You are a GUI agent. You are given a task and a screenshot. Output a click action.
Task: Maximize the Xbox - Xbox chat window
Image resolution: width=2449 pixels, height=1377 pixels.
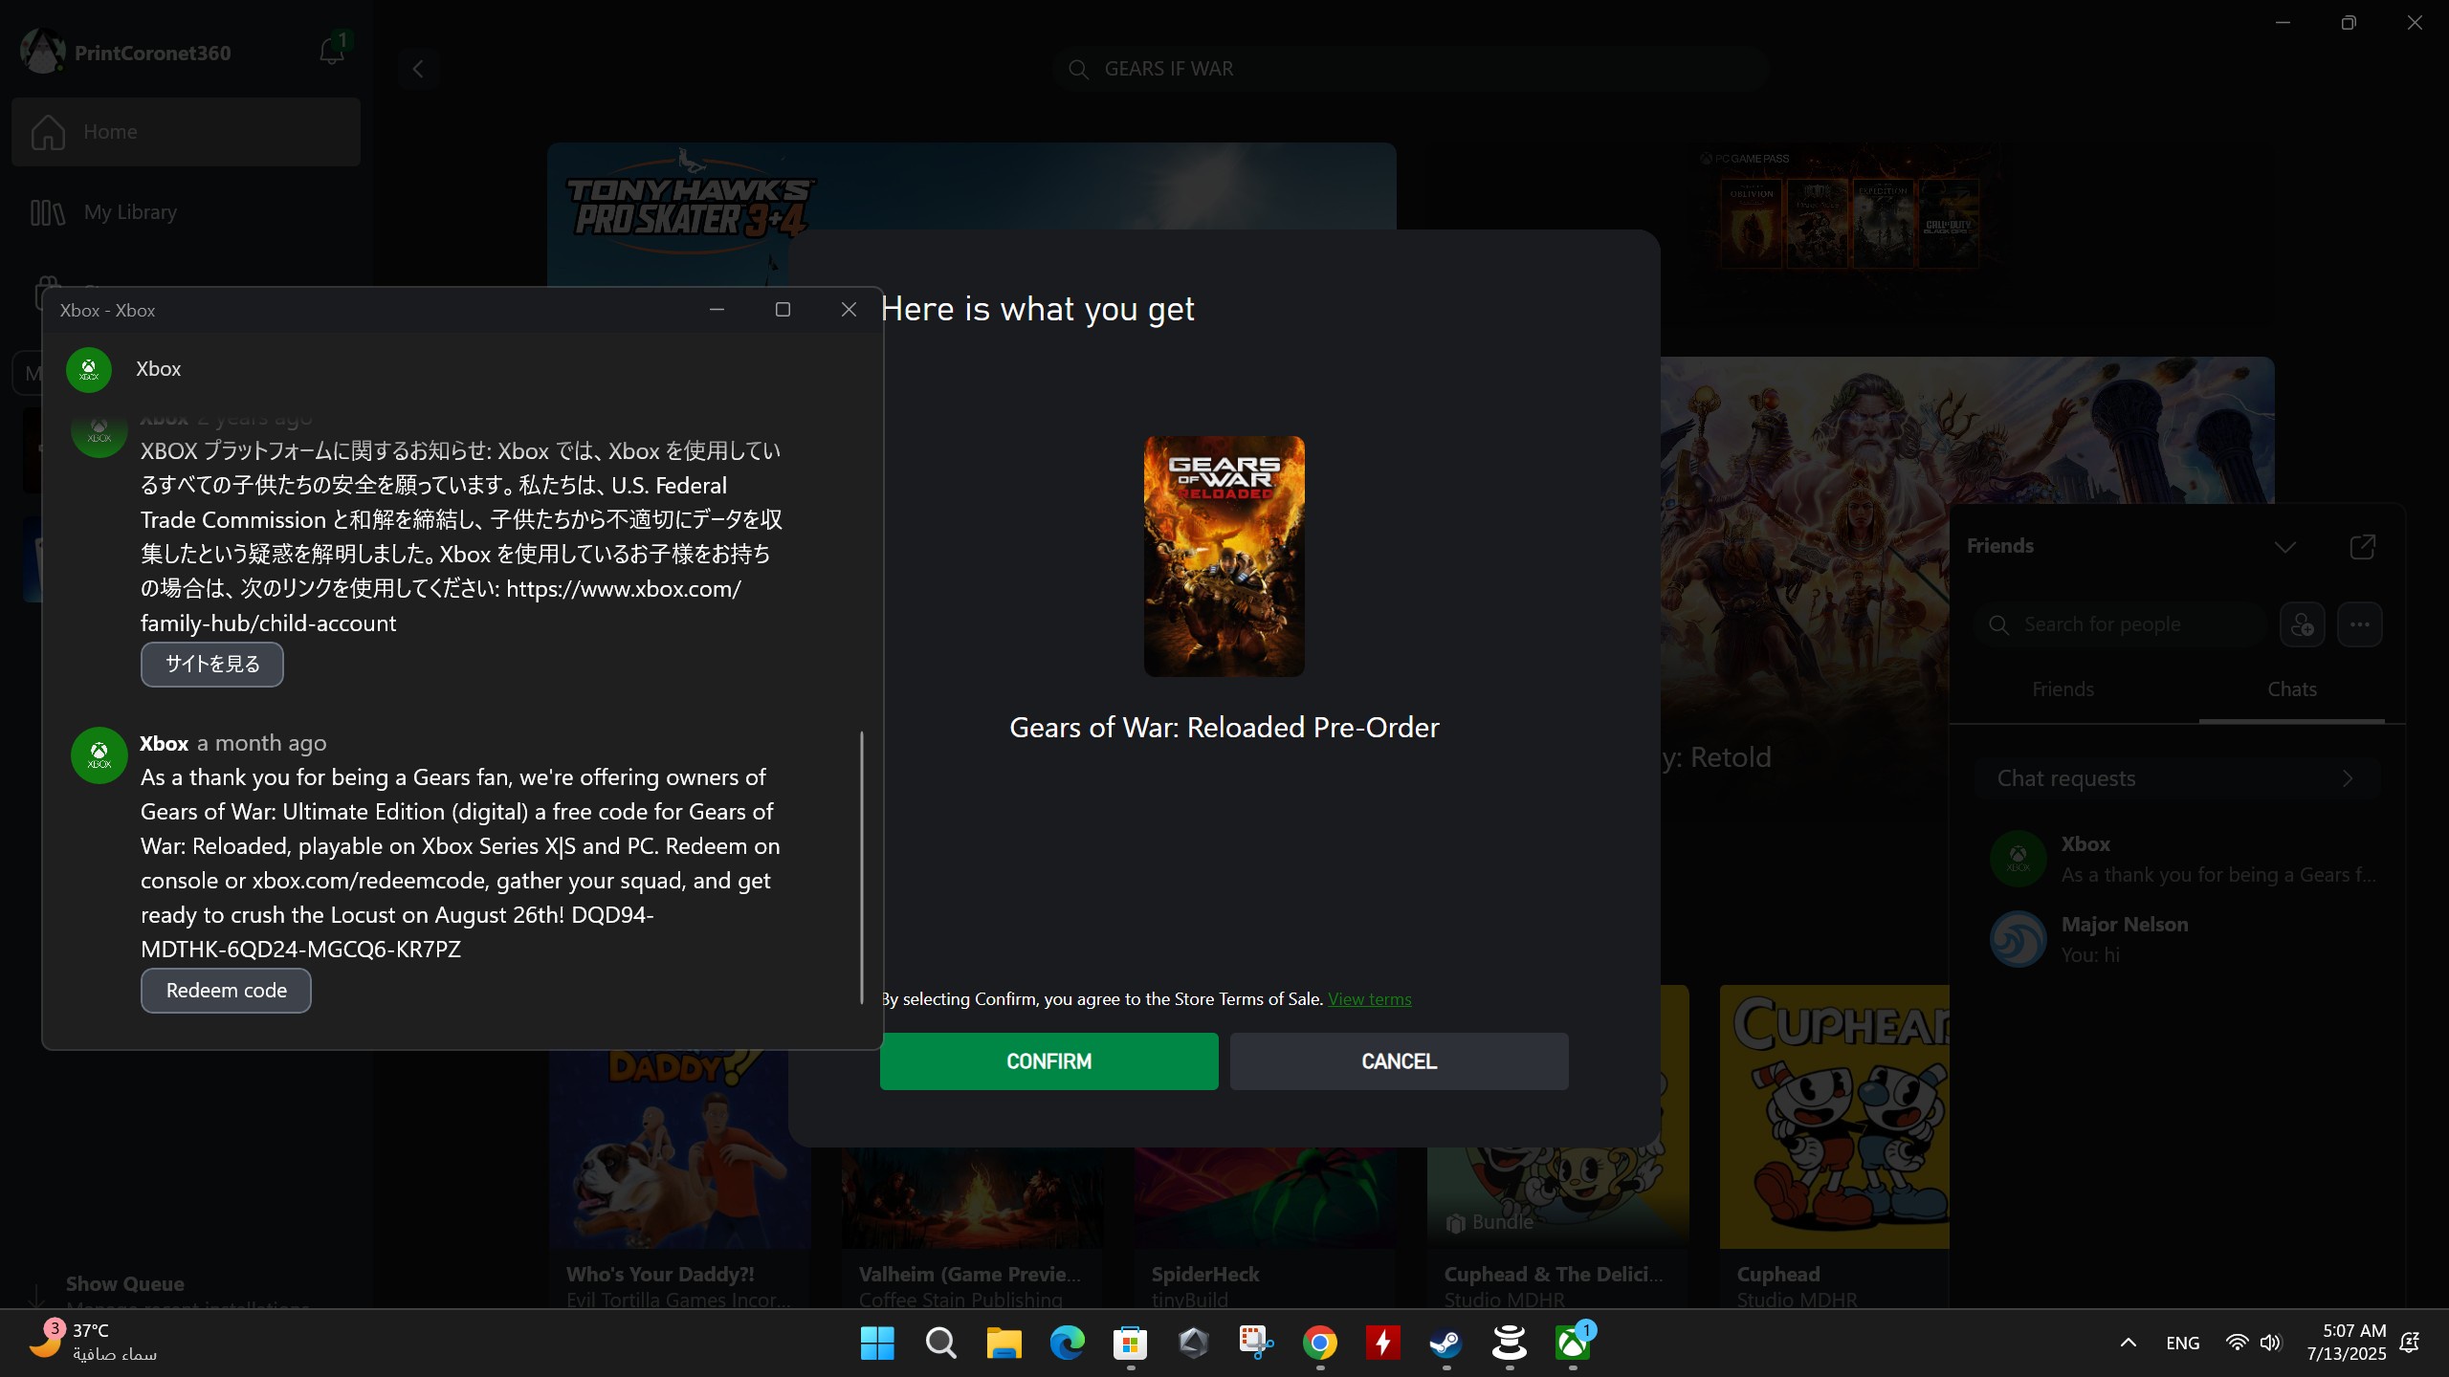(783, 310)
